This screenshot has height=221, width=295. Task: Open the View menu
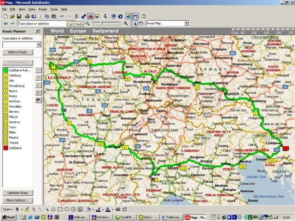22,9
